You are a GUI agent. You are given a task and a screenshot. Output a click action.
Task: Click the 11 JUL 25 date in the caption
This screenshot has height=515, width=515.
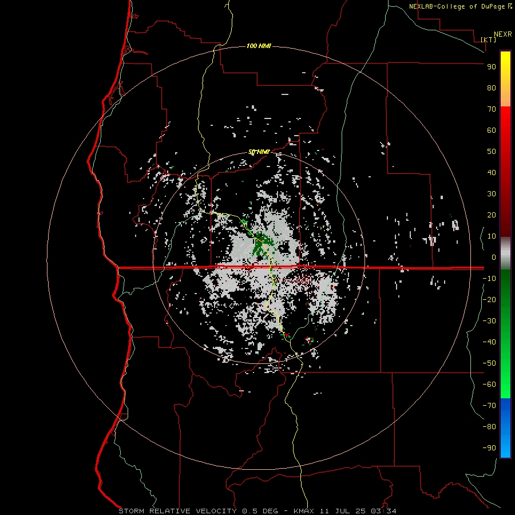pos(343,511)
